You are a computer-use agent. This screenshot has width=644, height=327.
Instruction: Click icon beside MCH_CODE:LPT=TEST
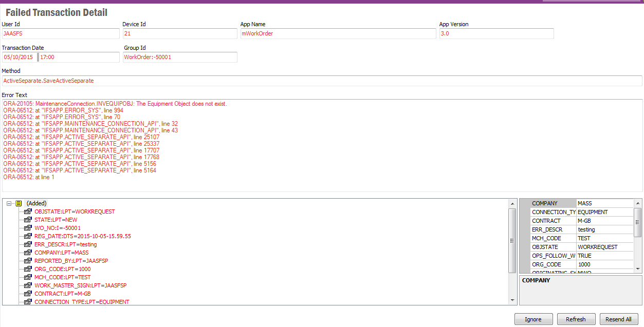coord(28,277)
